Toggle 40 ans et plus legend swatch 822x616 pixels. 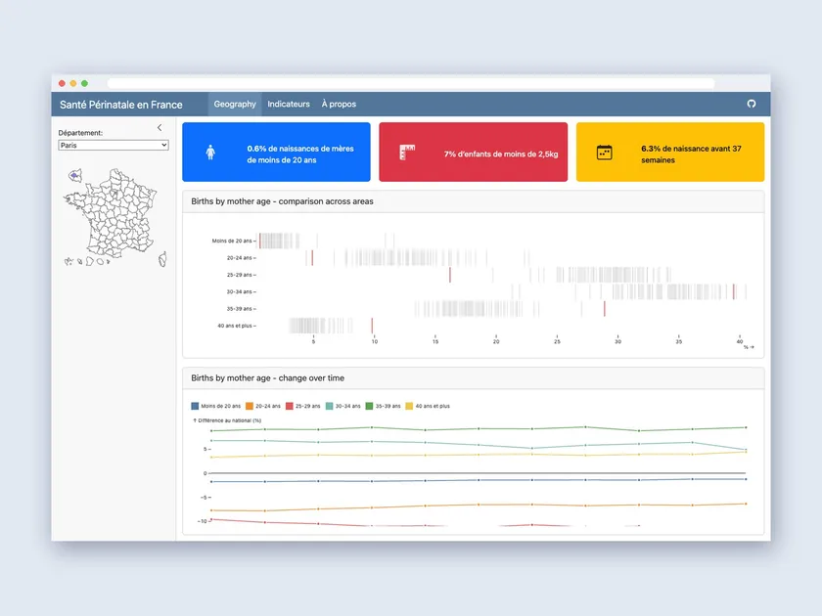tap(409, 406)
